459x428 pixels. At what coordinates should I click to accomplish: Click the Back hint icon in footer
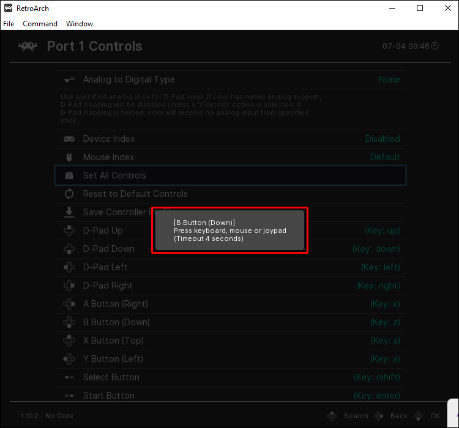pos(378,416)
